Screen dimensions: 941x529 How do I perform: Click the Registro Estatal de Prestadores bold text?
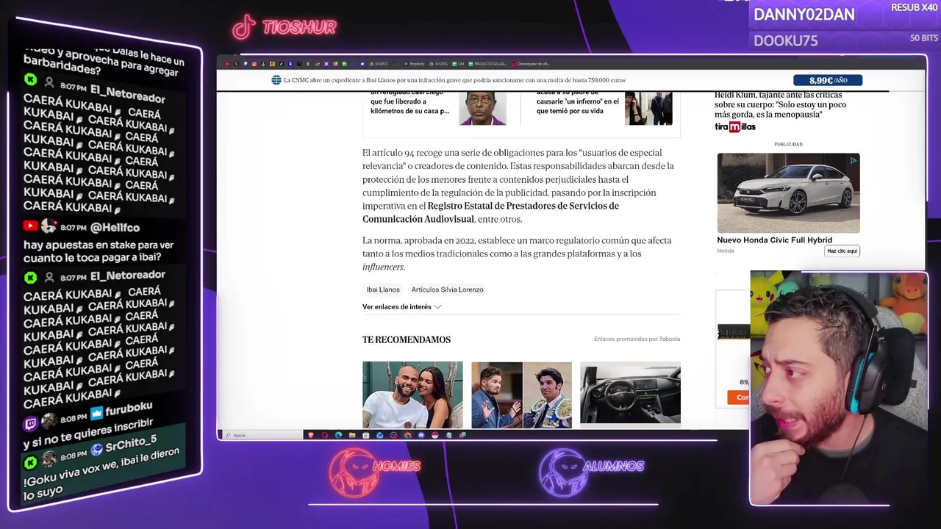(x=490, y=212)
